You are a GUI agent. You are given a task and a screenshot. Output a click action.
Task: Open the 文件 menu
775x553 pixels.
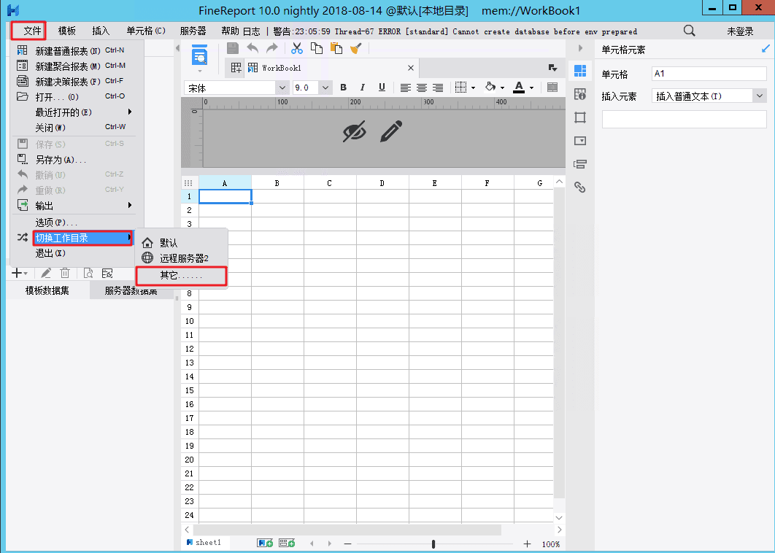33,31
